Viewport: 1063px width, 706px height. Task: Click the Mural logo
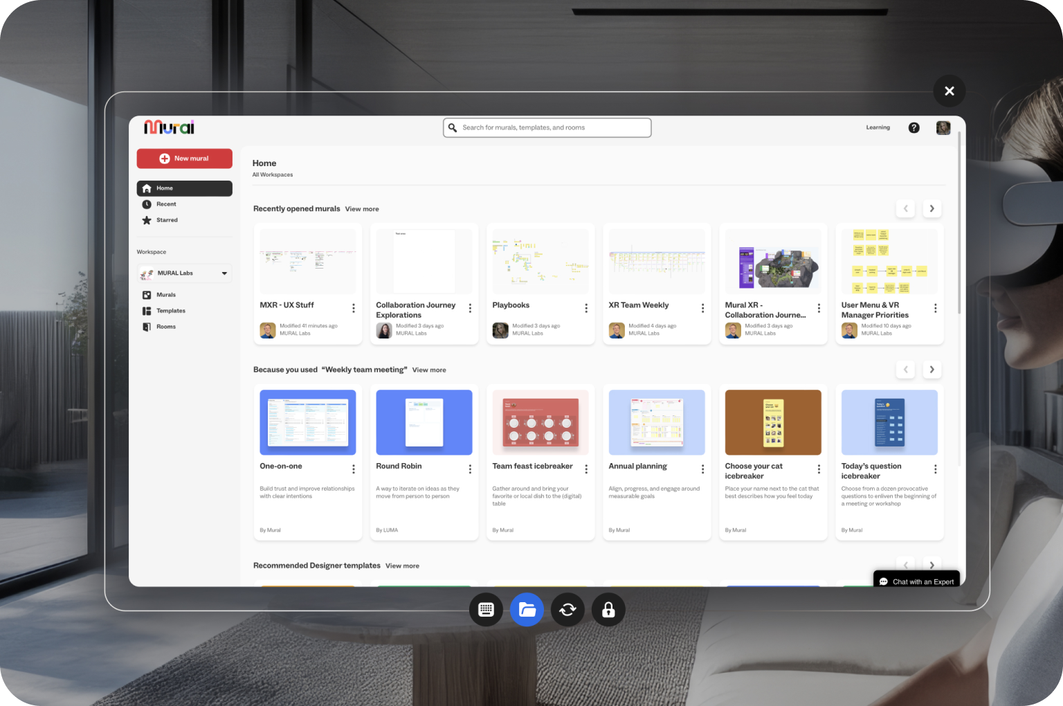coord(170,127)
